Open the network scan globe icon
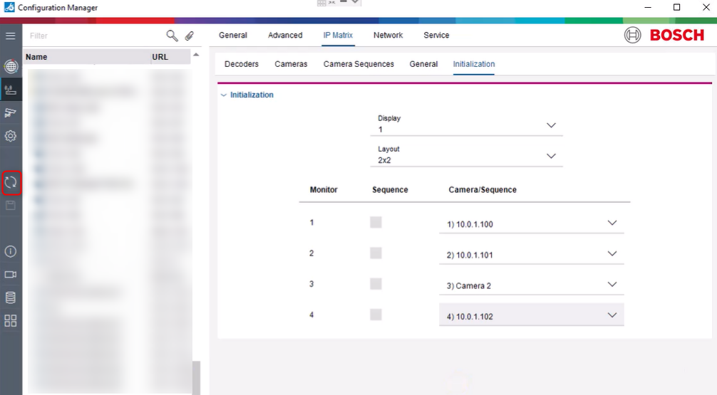Viewport: 717px width, 395px height. (x=11, y=67)
